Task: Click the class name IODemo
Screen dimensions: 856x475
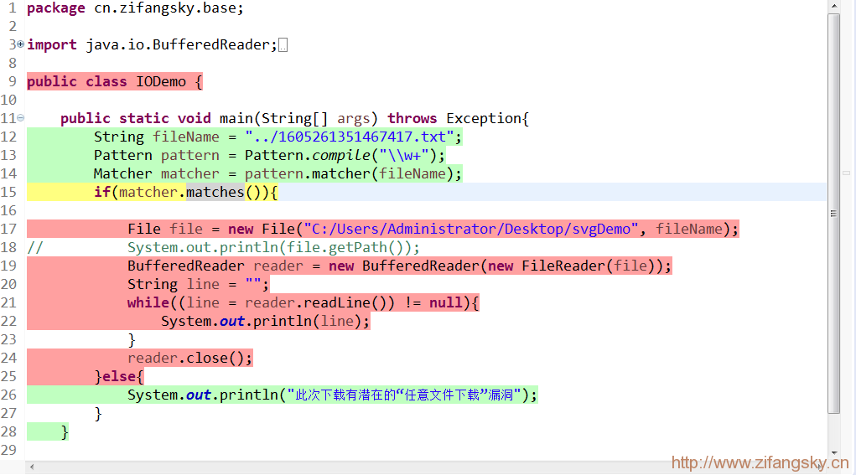Action: click(x=161, y=82)
